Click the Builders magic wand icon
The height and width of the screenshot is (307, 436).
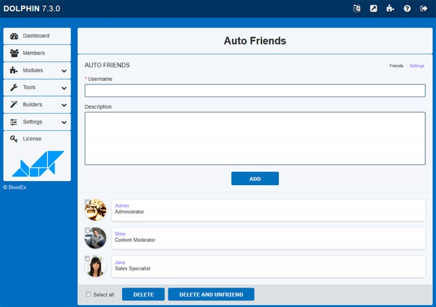pos(14,104)
